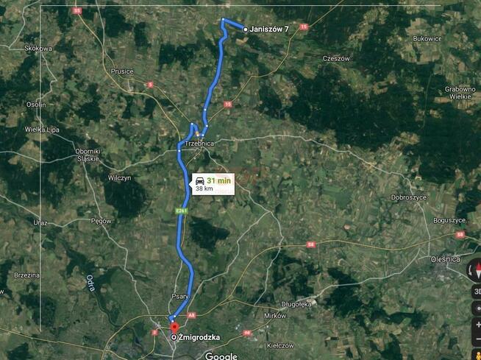481x360 pixels.
Task: Click the car icon in route bubble
Action: (x=200, y=181)
